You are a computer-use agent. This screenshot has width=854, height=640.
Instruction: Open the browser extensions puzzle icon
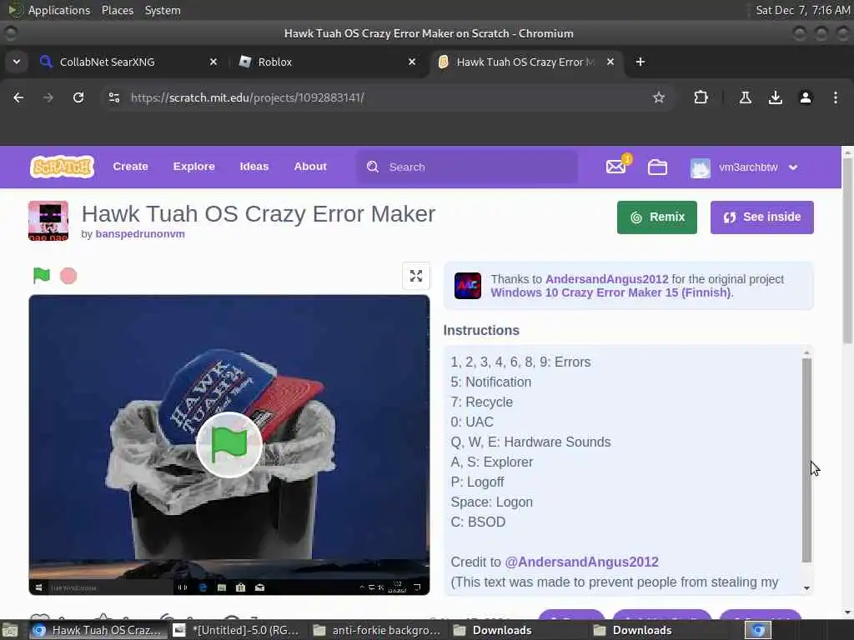coord(701,97)
